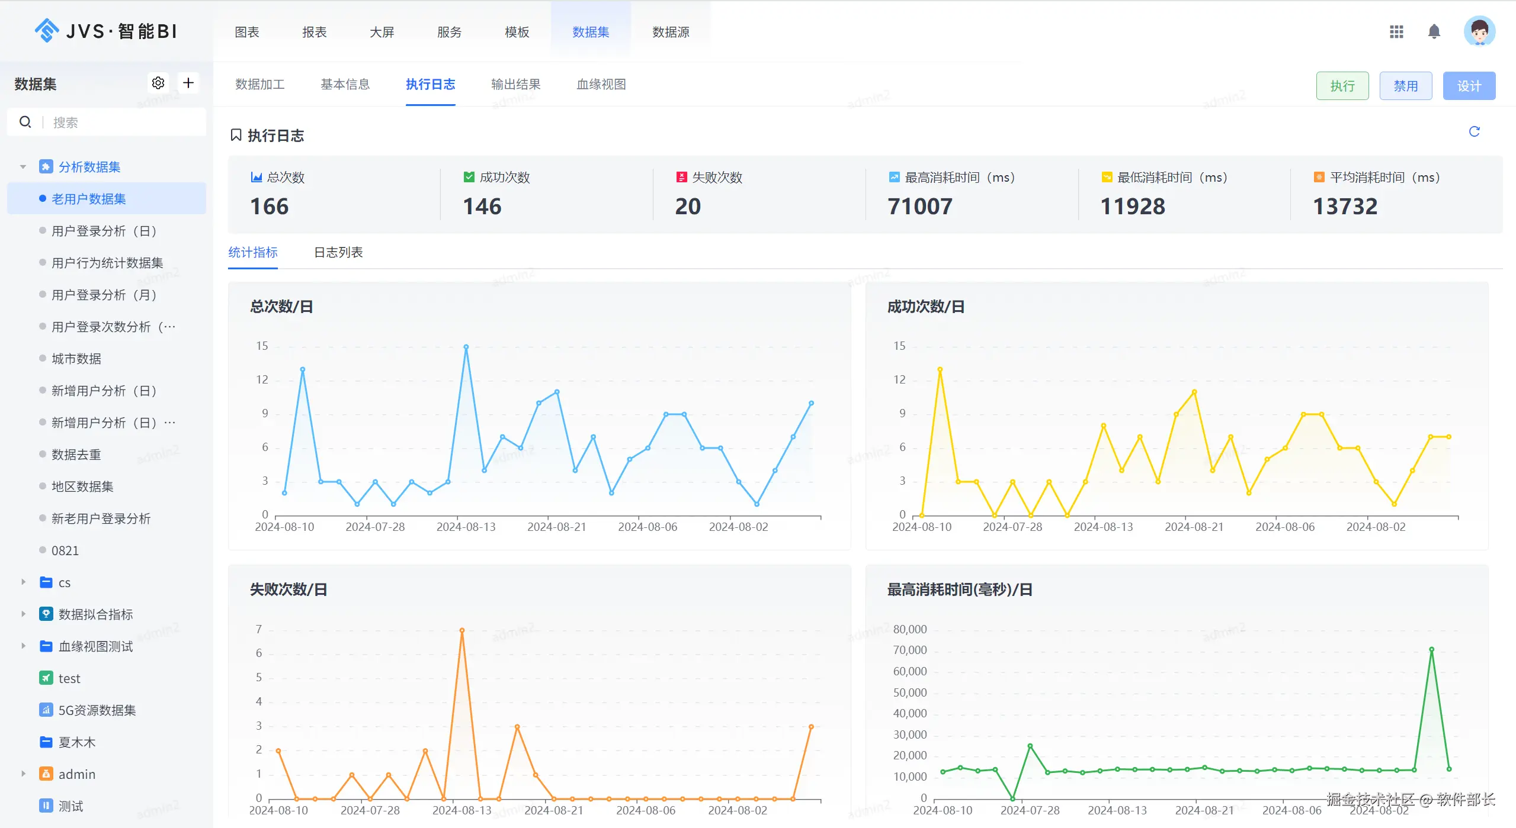Open the apps grid menu
Viewport: 1516px width, 828px height.
coord(1396,31)
